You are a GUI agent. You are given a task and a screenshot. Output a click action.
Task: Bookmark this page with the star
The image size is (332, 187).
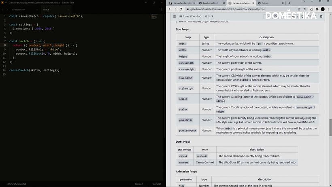click(305, 9)
